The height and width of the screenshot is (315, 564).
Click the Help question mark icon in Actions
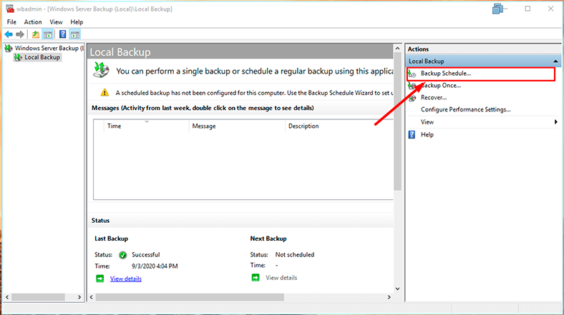point(412,134)
